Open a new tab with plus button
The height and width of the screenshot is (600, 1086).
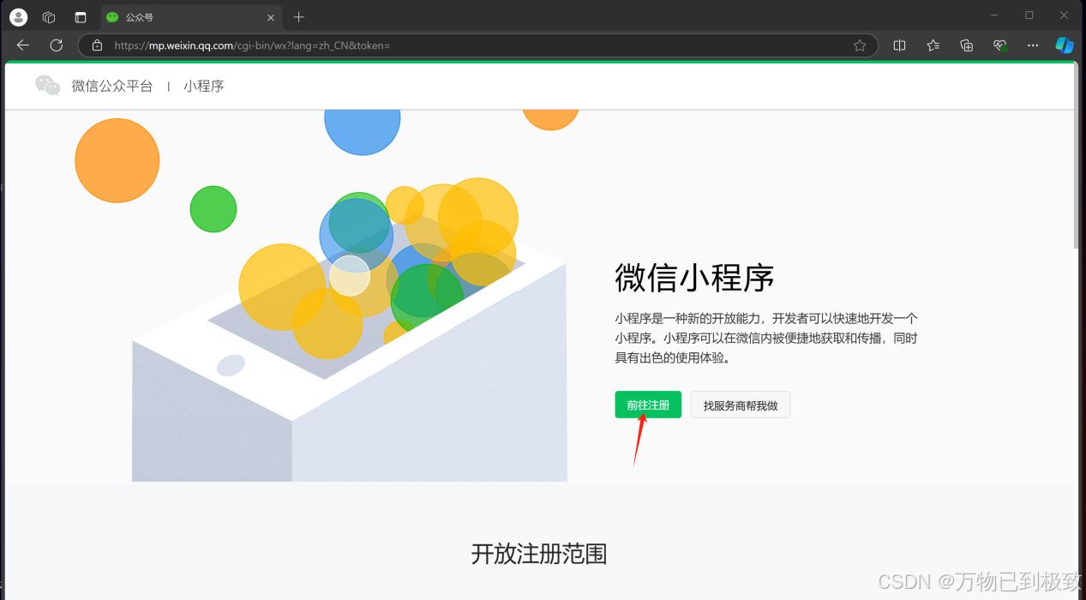298,17
